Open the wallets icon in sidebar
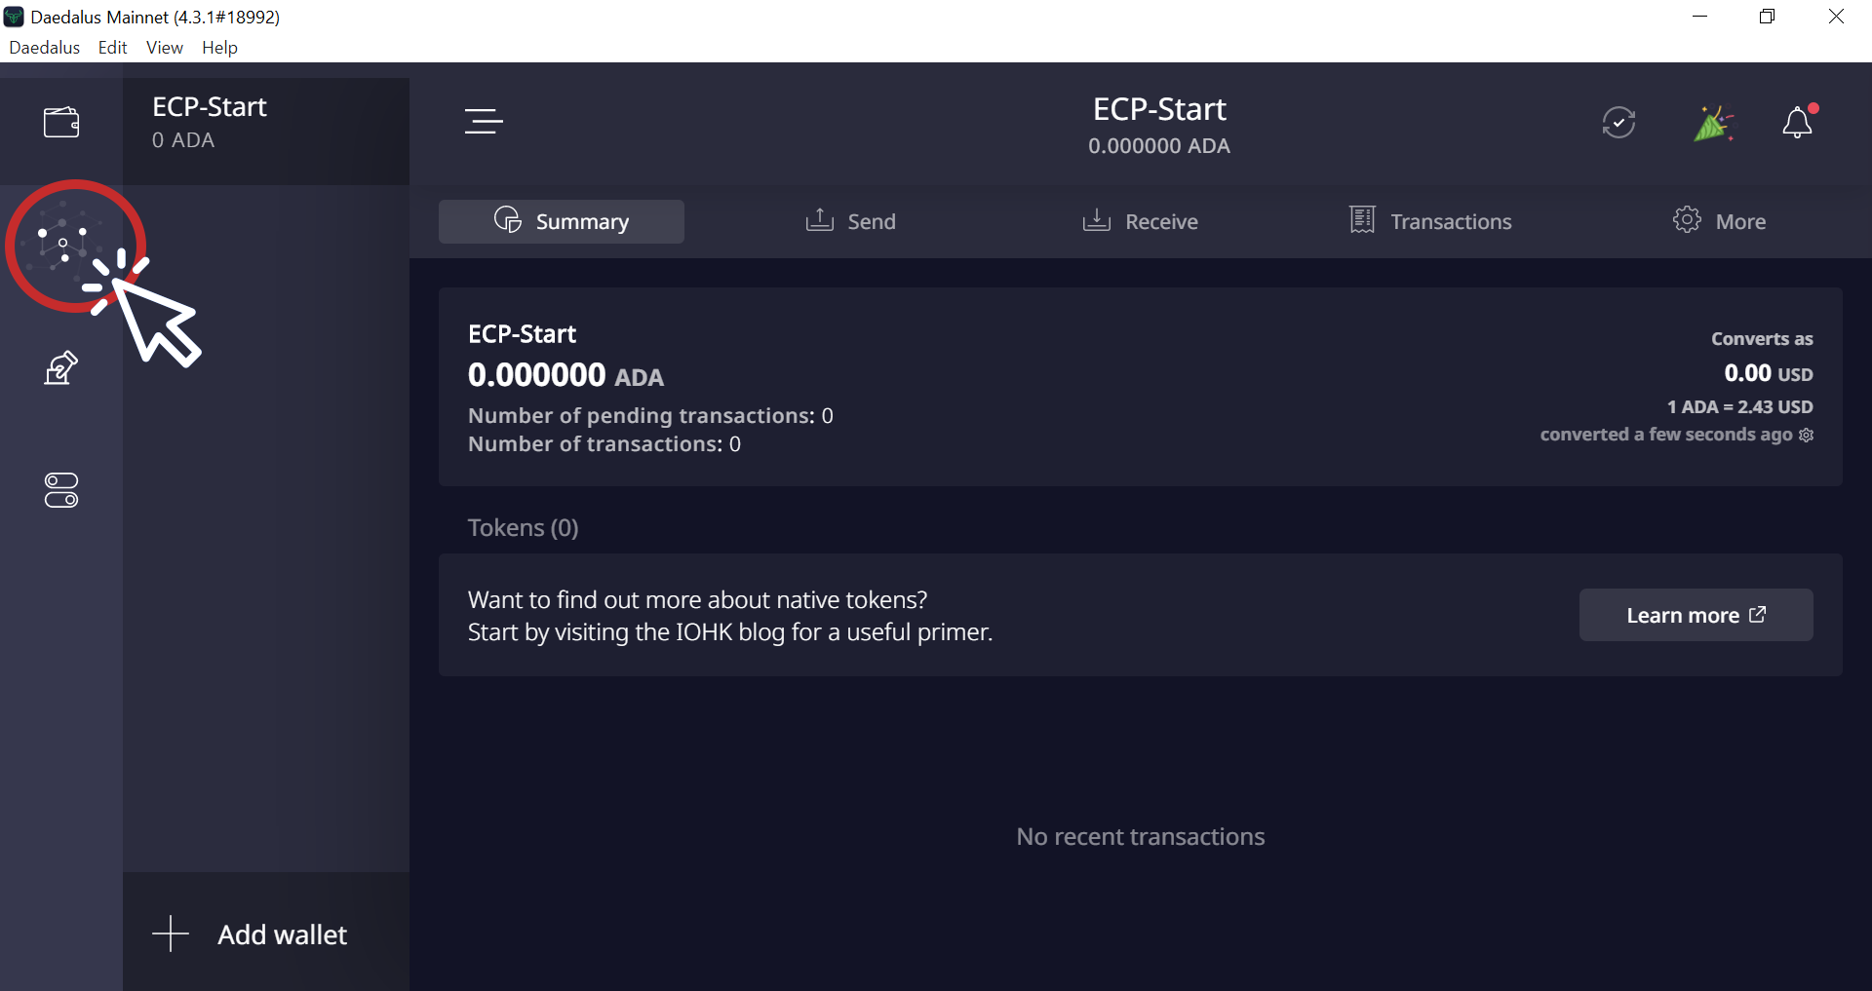This screenshot has height=991, width=1872. (60, 121)
